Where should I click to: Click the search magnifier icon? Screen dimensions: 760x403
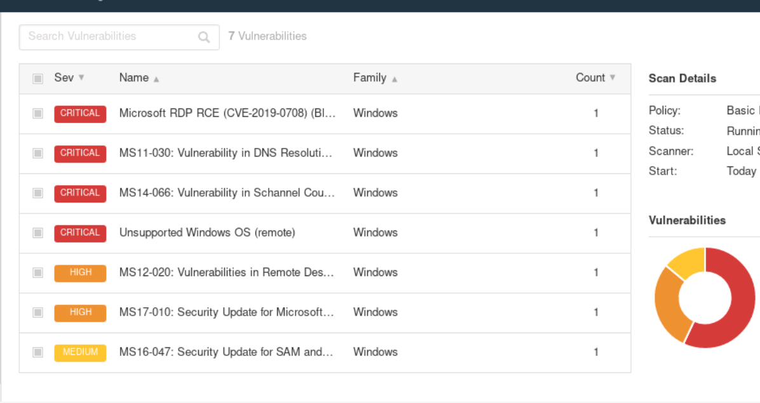(204, 37)
